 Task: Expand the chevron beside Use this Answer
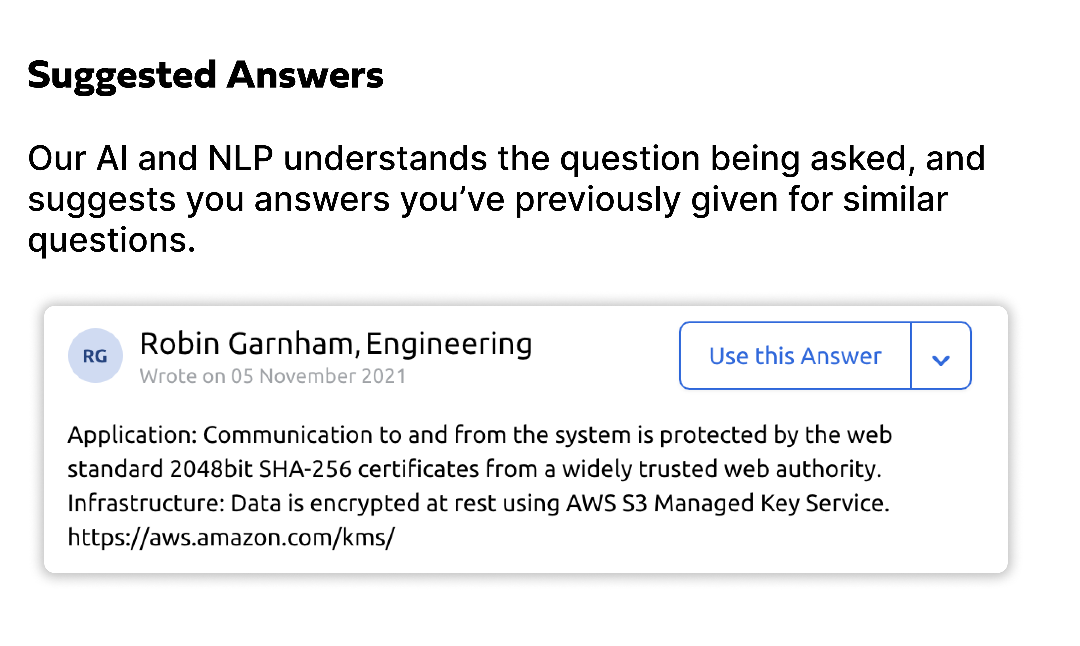pos(941,360)
